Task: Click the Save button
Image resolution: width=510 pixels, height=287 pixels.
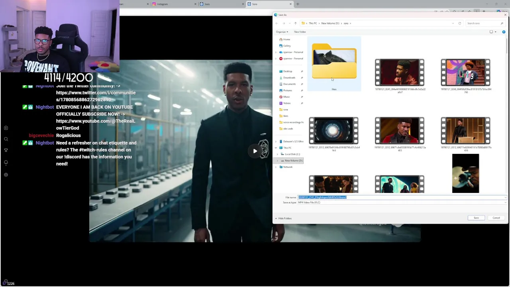Action: [x=476, y=218]
